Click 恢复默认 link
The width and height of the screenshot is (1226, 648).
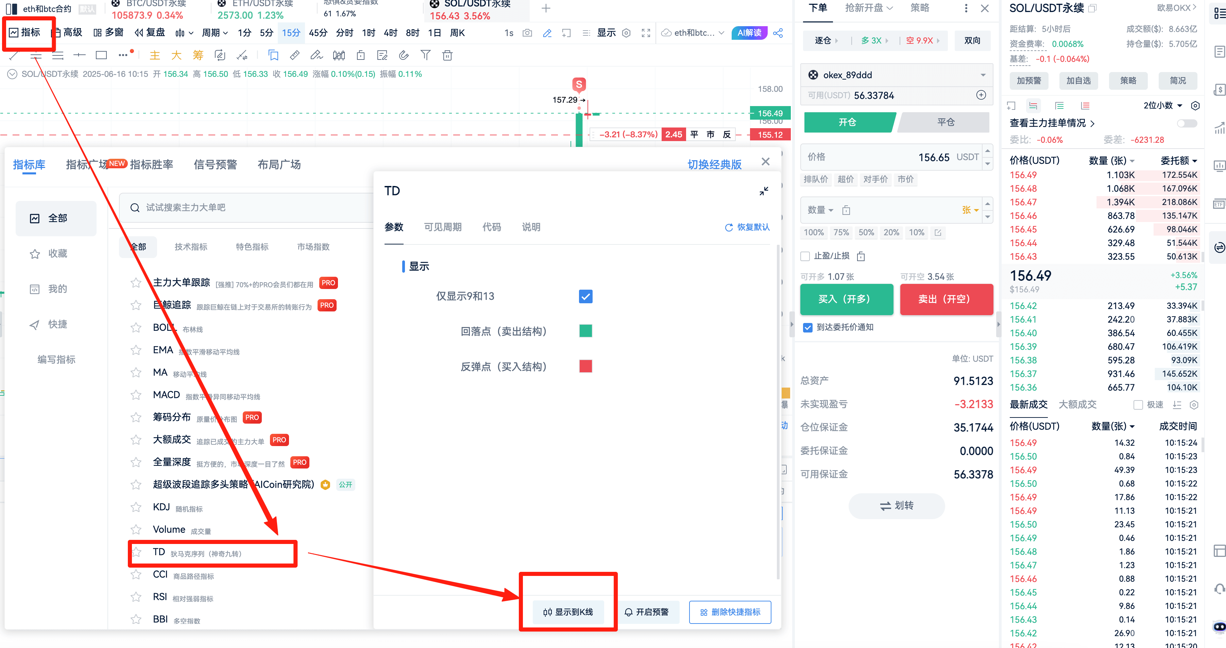[747, 227]
